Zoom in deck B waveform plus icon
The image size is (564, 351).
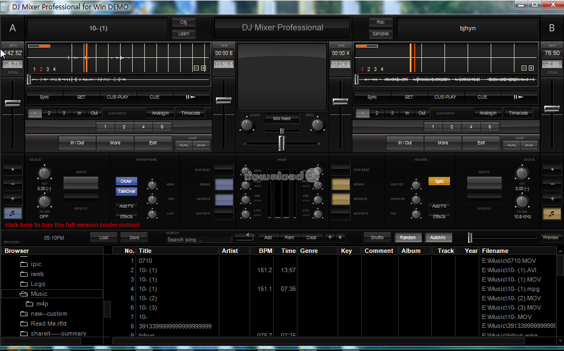(532, 68)
